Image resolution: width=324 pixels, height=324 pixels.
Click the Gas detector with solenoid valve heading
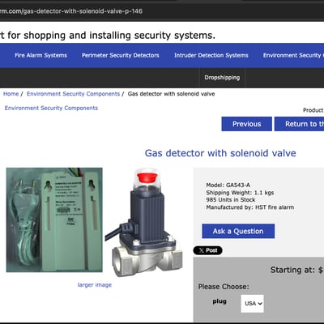[x=220, y=153]
